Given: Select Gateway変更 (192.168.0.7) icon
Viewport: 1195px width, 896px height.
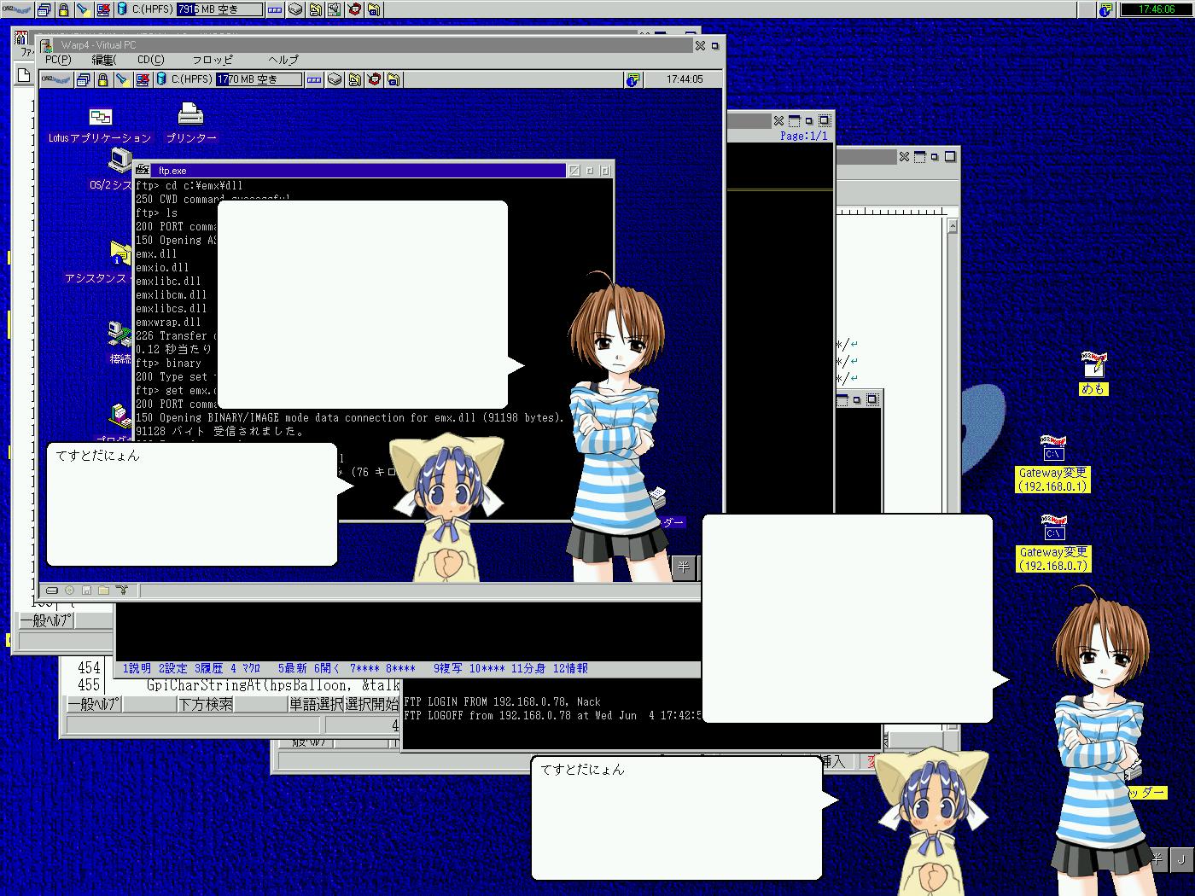Looking at the screenshot, I should tap(1053, 543).
